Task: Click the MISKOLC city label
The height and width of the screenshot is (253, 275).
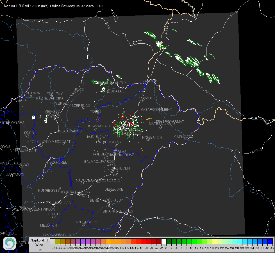Action: coord(52,112)
